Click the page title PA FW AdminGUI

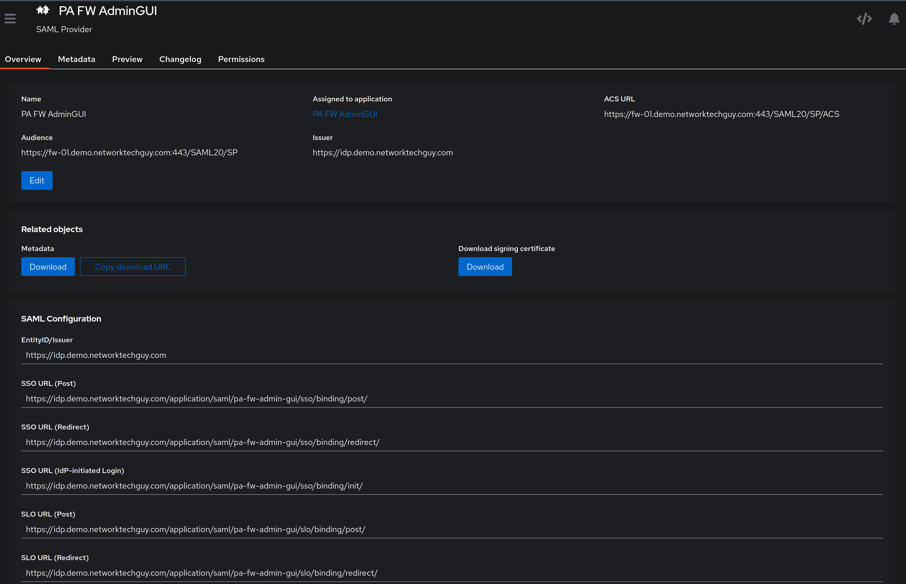(108, 11)
